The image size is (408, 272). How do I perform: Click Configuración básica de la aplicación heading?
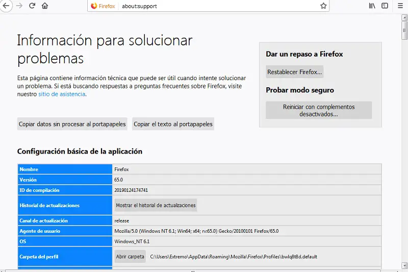(x=80, y=152)
